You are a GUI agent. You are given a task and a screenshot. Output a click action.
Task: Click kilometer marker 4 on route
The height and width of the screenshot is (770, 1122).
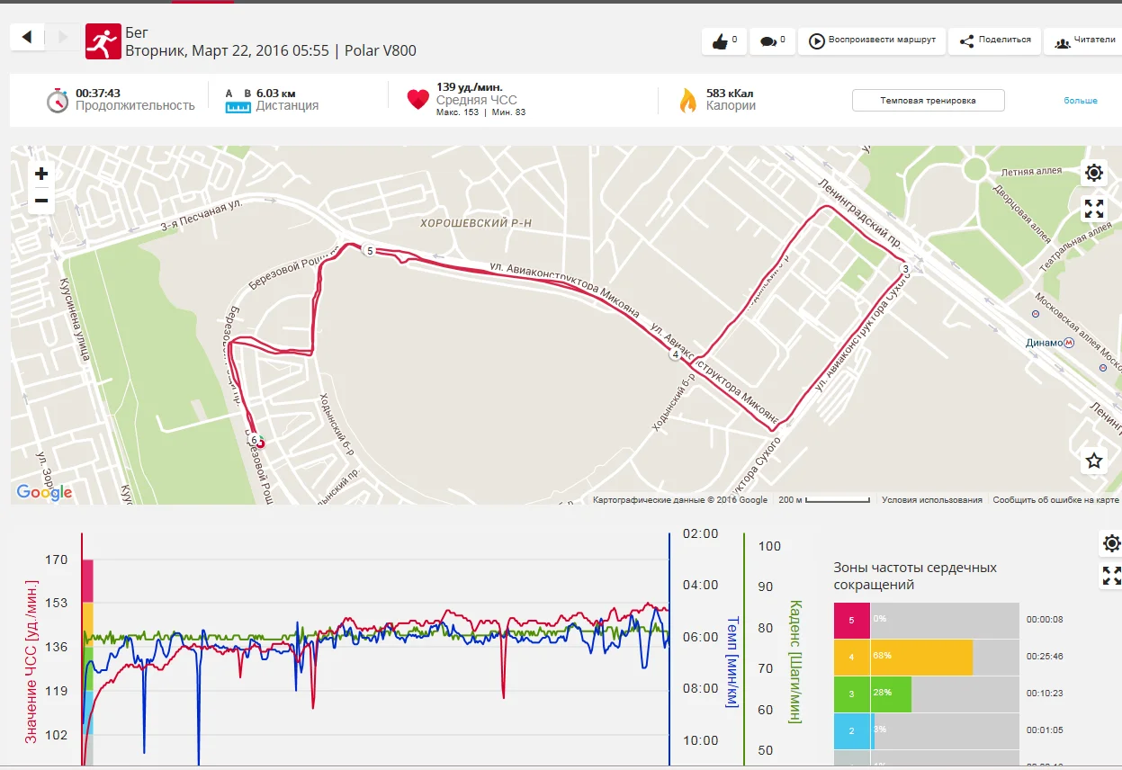[675, 355]
